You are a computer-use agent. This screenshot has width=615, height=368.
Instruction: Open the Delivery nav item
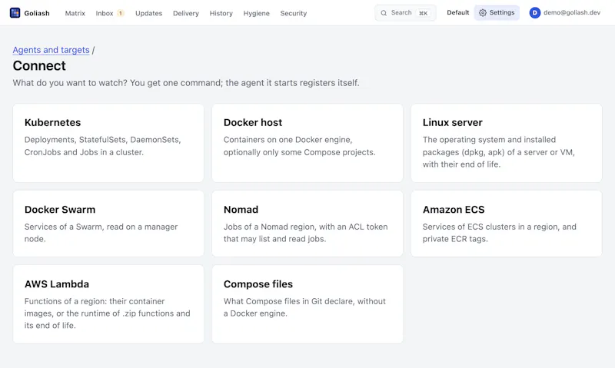(186, 13)
